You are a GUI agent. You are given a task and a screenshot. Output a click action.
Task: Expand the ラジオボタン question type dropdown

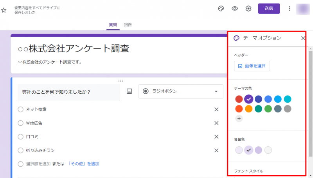[180, 91]
